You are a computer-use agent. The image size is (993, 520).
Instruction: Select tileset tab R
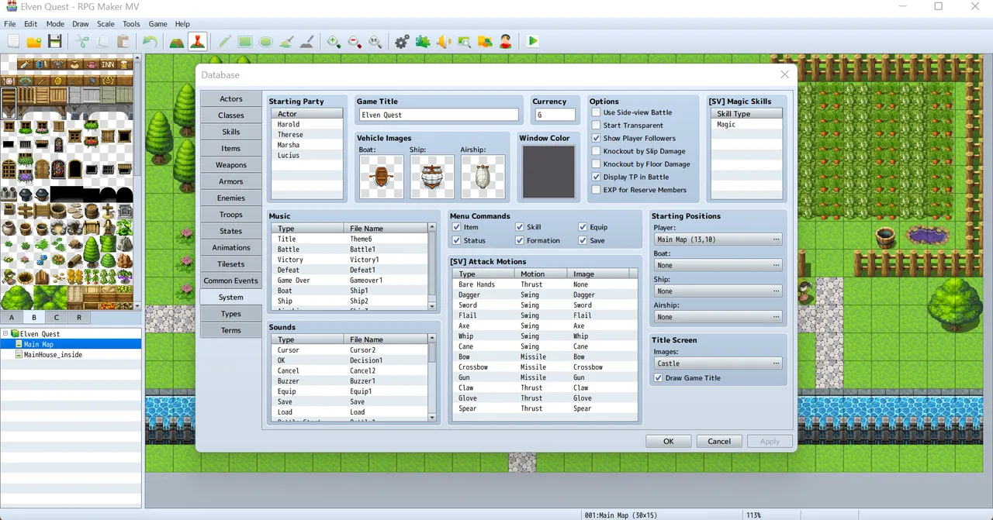click(79, 317)
